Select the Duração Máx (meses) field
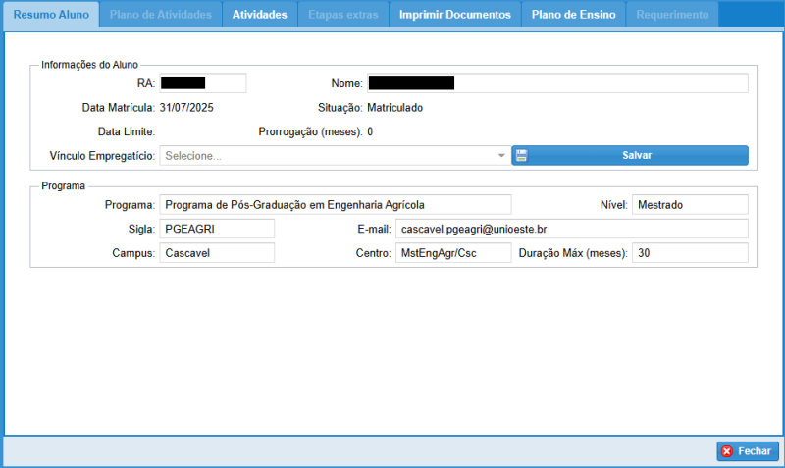This screenshot has width=785, height=468. [689, 253]
